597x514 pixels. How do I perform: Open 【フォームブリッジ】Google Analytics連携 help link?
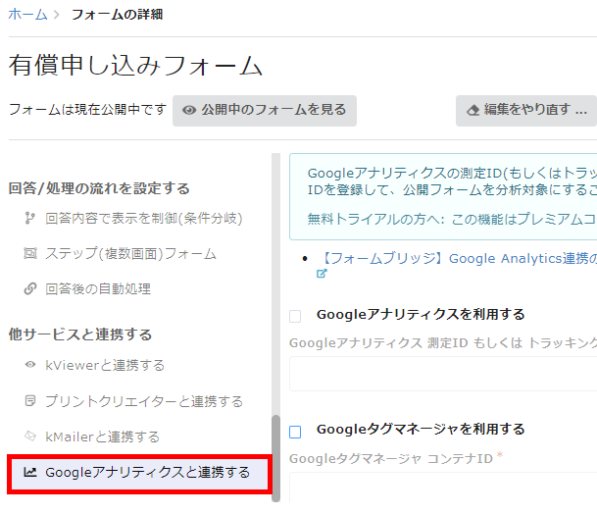457,258
